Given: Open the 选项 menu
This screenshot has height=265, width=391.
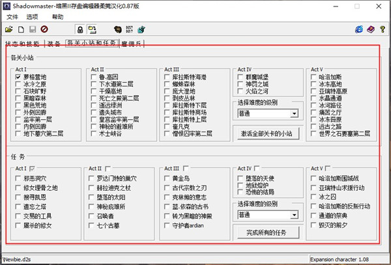Looking at the screenshot, I should coord(32,17).
